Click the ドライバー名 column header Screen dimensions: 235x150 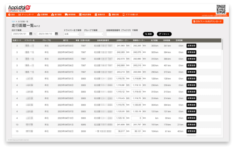coord(29,41)
